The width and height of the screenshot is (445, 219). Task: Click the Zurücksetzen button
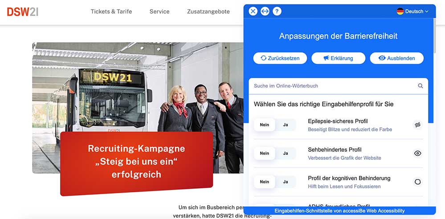click(x=280, y=58)
